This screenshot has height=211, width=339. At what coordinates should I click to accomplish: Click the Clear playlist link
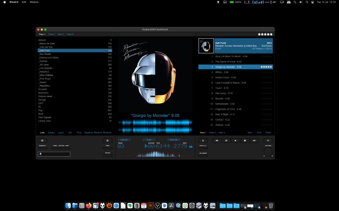[268, 133]
